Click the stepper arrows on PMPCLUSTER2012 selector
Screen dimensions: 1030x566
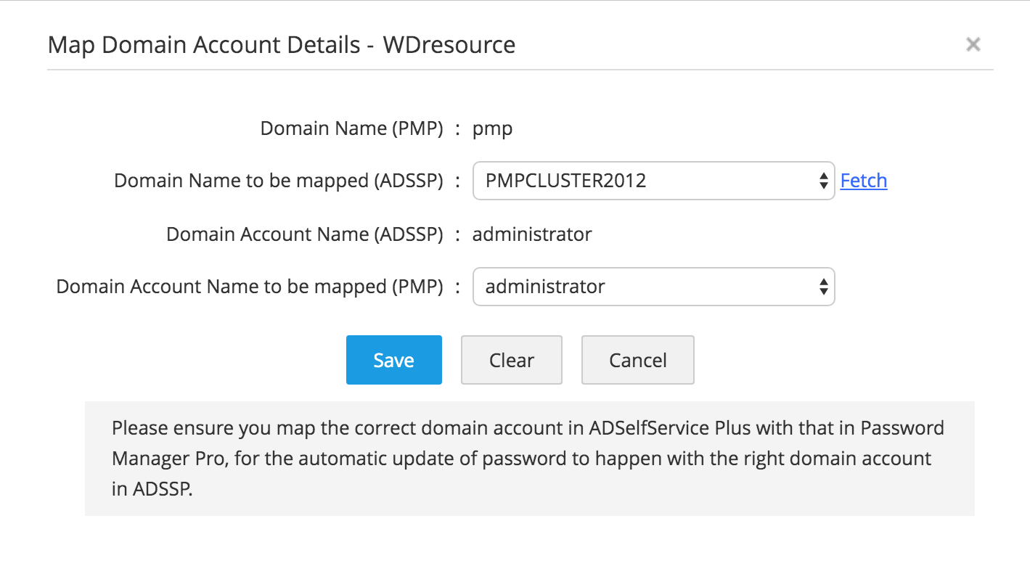click(x=823, y=181)
